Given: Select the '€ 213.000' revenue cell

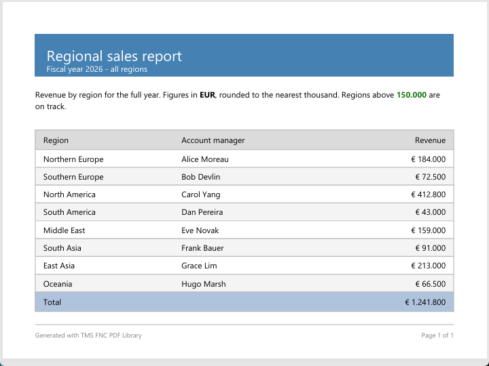Looking at the screenshot, I should coord(428,266).
